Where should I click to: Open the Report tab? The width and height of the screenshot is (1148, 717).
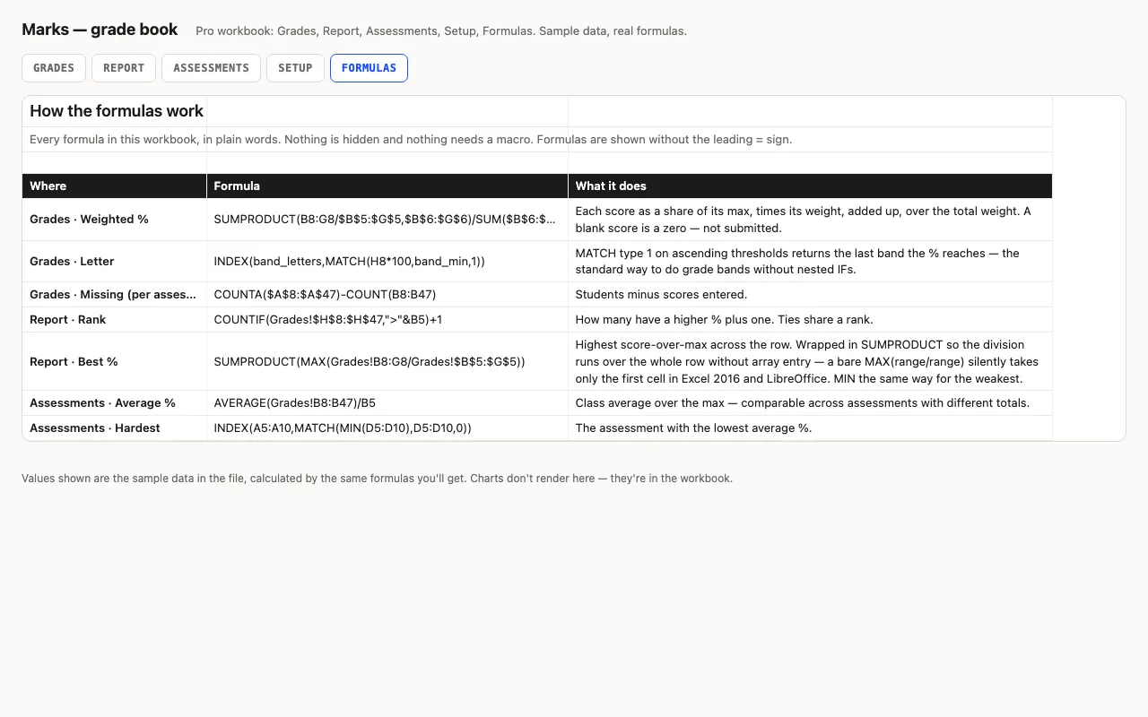coord(124,68)
